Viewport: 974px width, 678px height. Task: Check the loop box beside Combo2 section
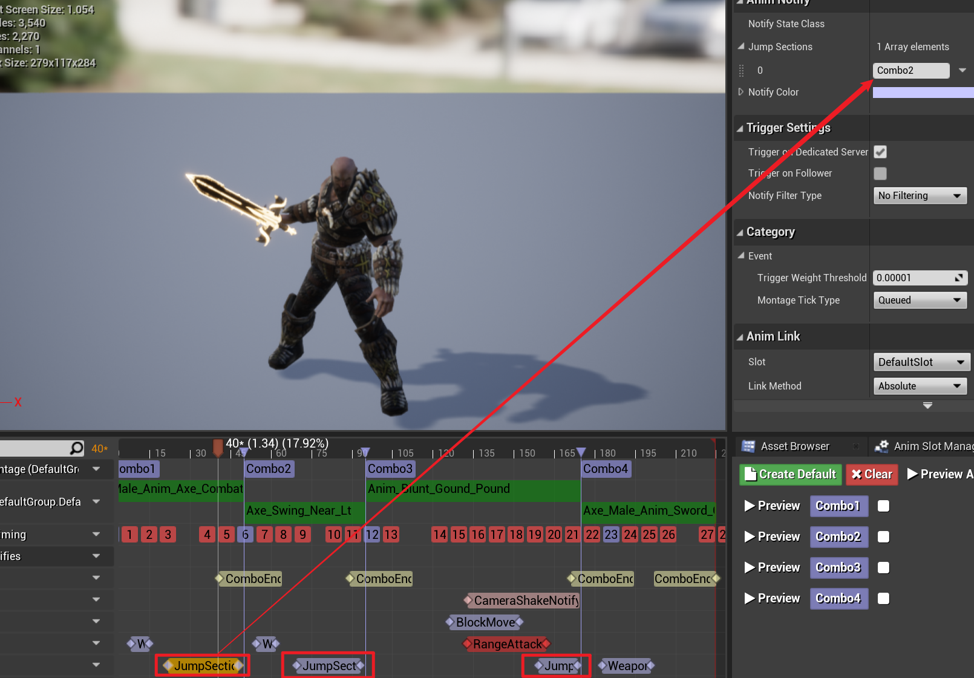884,536
